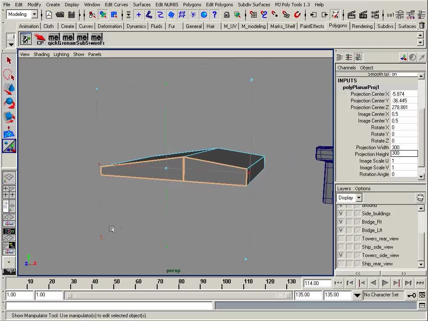This screenshot has width=428, height=321.
Task: Toggle visibility of Bridge_Lft layer
Action: click(x=341, y=230)
